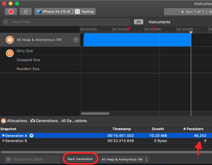Click the plus button beside All Heap track
The width and height of the screenshot is (212, 165).
tap(76, 40)
